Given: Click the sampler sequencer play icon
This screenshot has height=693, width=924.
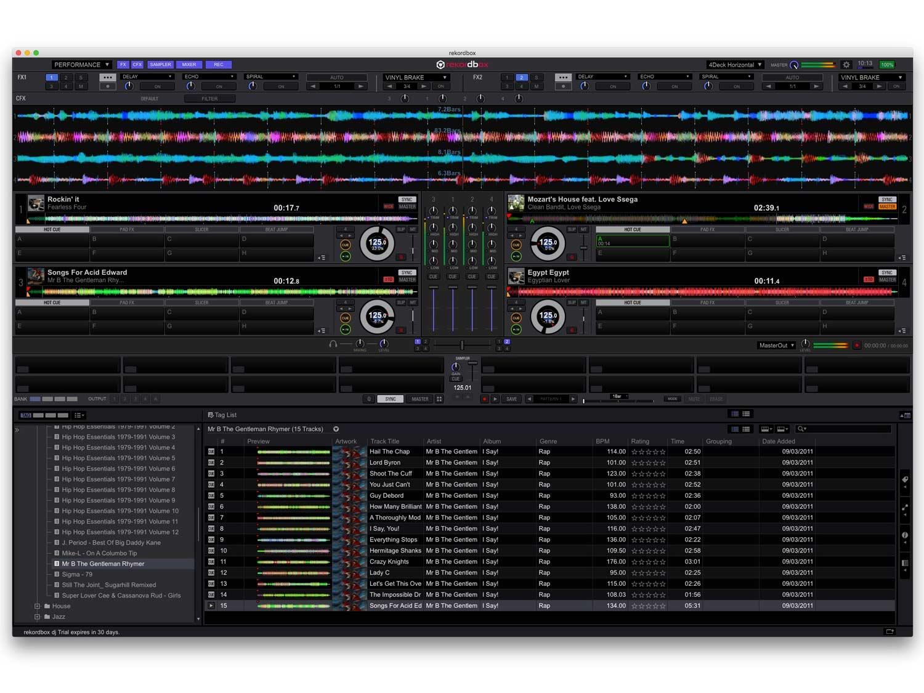Looking at the screenshot, I should point(495,399).
